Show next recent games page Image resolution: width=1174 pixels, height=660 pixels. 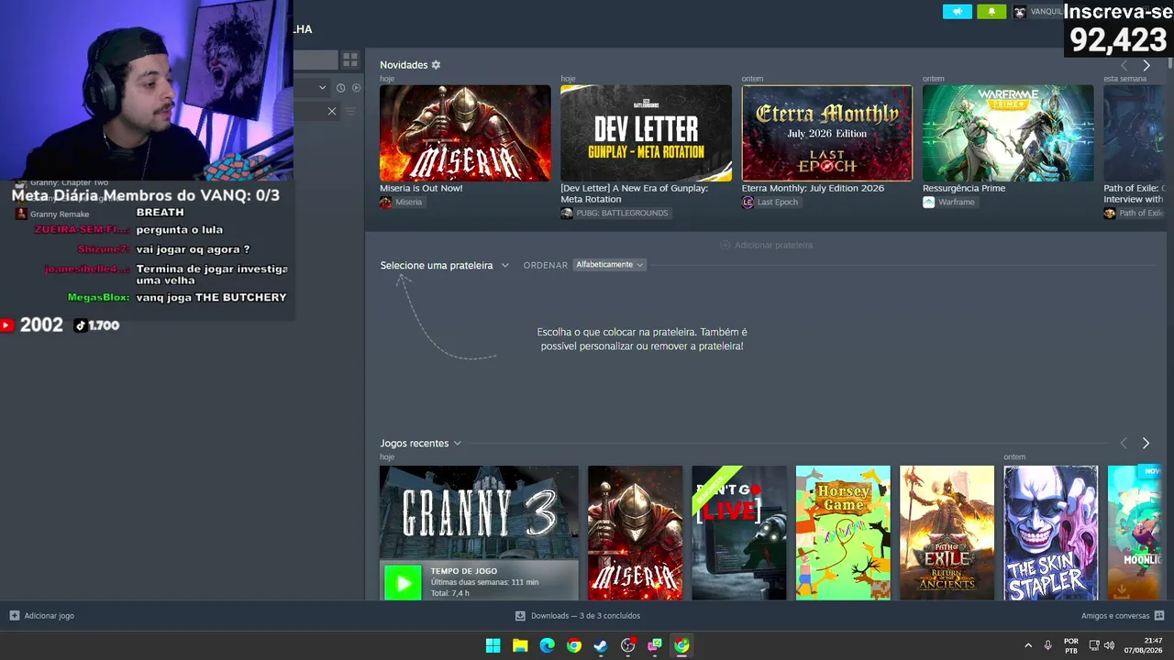click(1146, 444)
